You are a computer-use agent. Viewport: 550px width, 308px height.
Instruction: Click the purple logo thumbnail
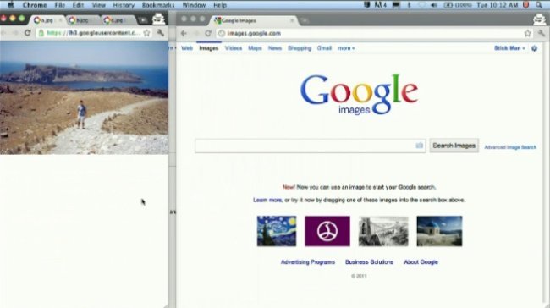pyautogui.click(x=327, y=231)
